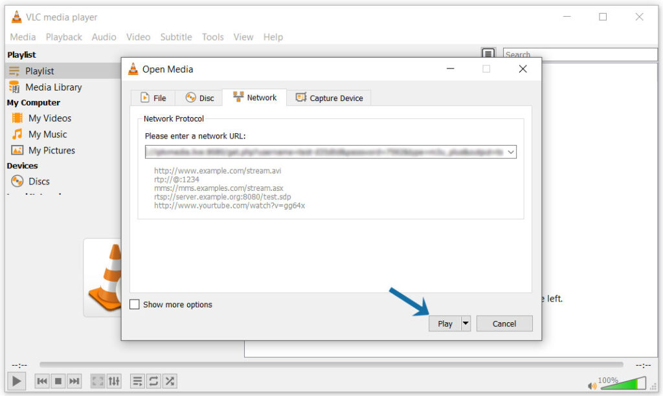
Task: Open the Play button dropdown arrow
Action: [466, 324]
